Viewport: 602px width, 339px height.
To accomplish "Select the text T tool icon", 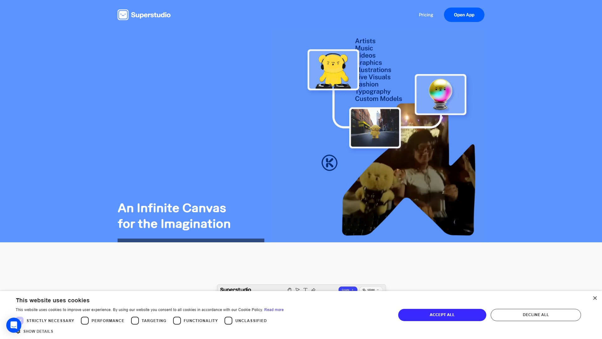I will [x=305, y=290].
